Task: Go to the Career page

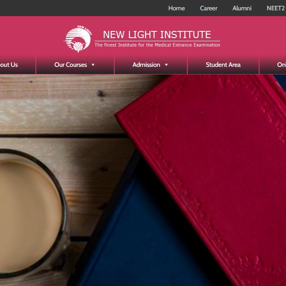Action: [x=208, y=8]
